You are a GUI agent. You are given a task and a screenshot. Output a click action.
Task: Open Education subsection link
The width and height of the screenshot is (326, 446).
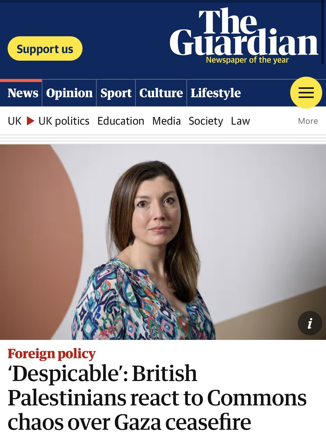[121, 121]
